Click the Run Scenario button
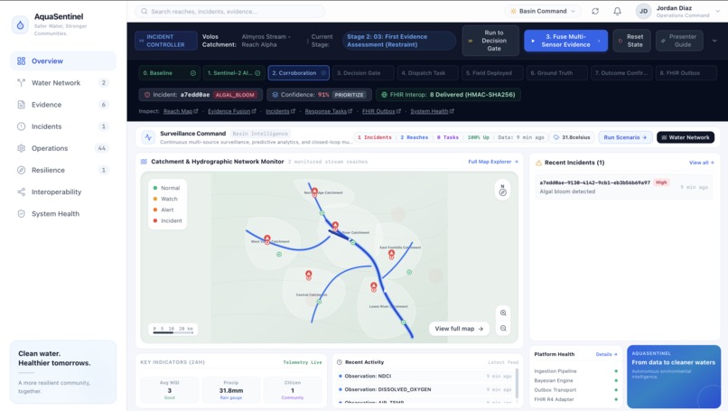 click(625, 137)
